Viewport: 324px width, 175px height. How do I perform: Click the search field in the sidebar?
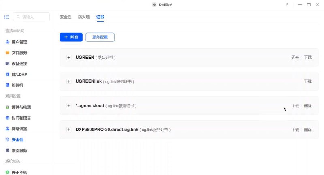[x=31, y=17]
